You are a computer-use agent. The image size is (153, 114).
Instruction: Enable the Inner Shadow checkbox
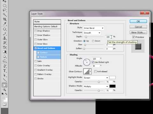(x=35, y=35)
